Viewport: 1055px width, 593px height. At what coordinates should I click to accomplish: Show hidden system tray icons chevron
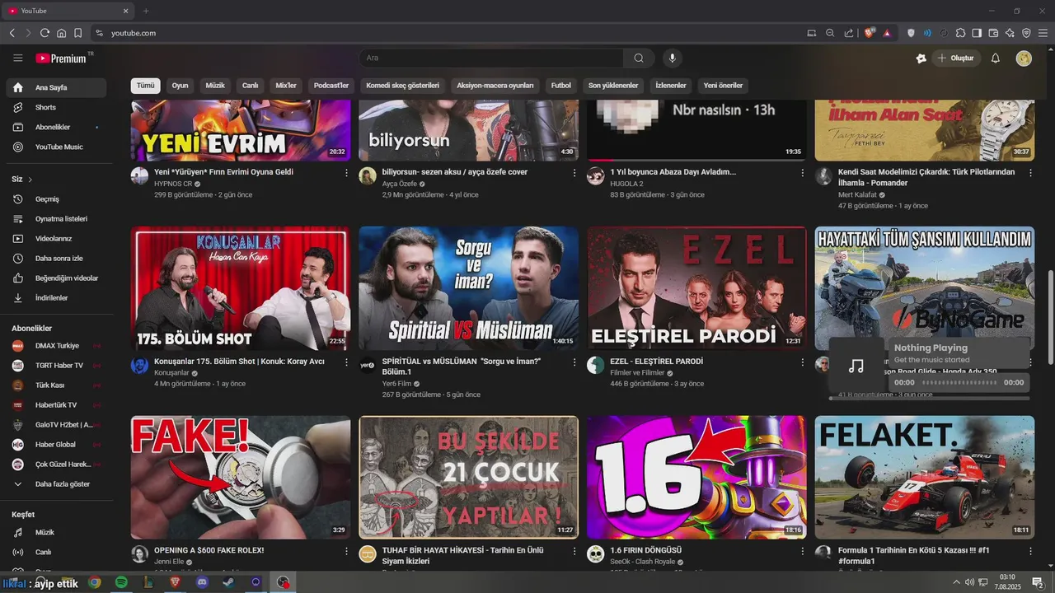click(957, 582)
